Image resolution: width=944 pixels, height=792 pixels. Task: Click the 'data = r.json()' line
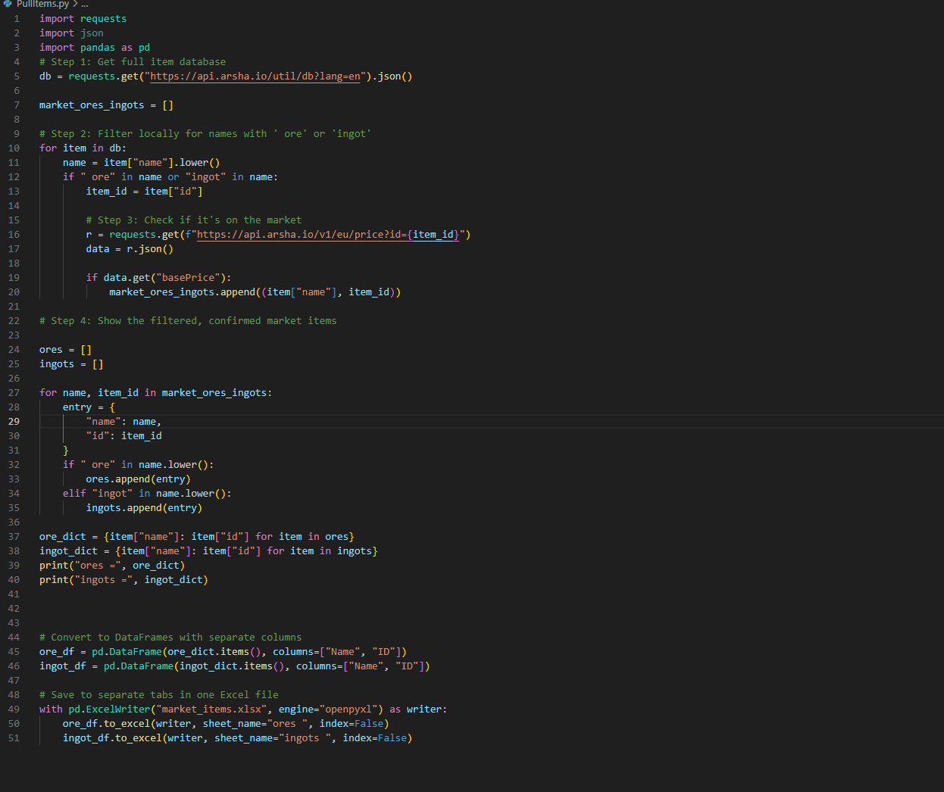[x=130, y=249]
